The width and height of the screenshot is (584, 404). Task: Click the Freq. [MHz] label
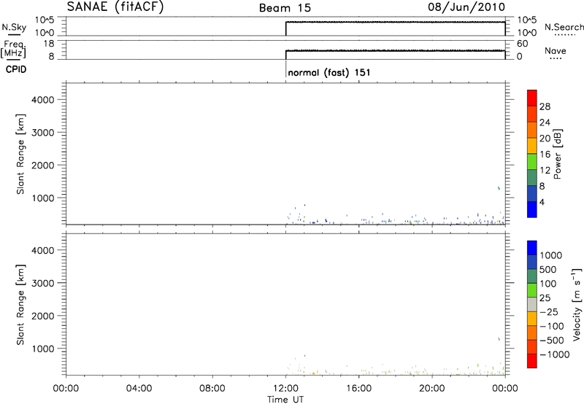(13, 50)
